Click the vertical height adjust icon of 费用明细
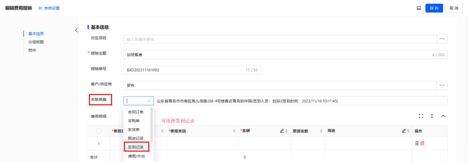Screen dimensions: 468x162 coord(432,116)
